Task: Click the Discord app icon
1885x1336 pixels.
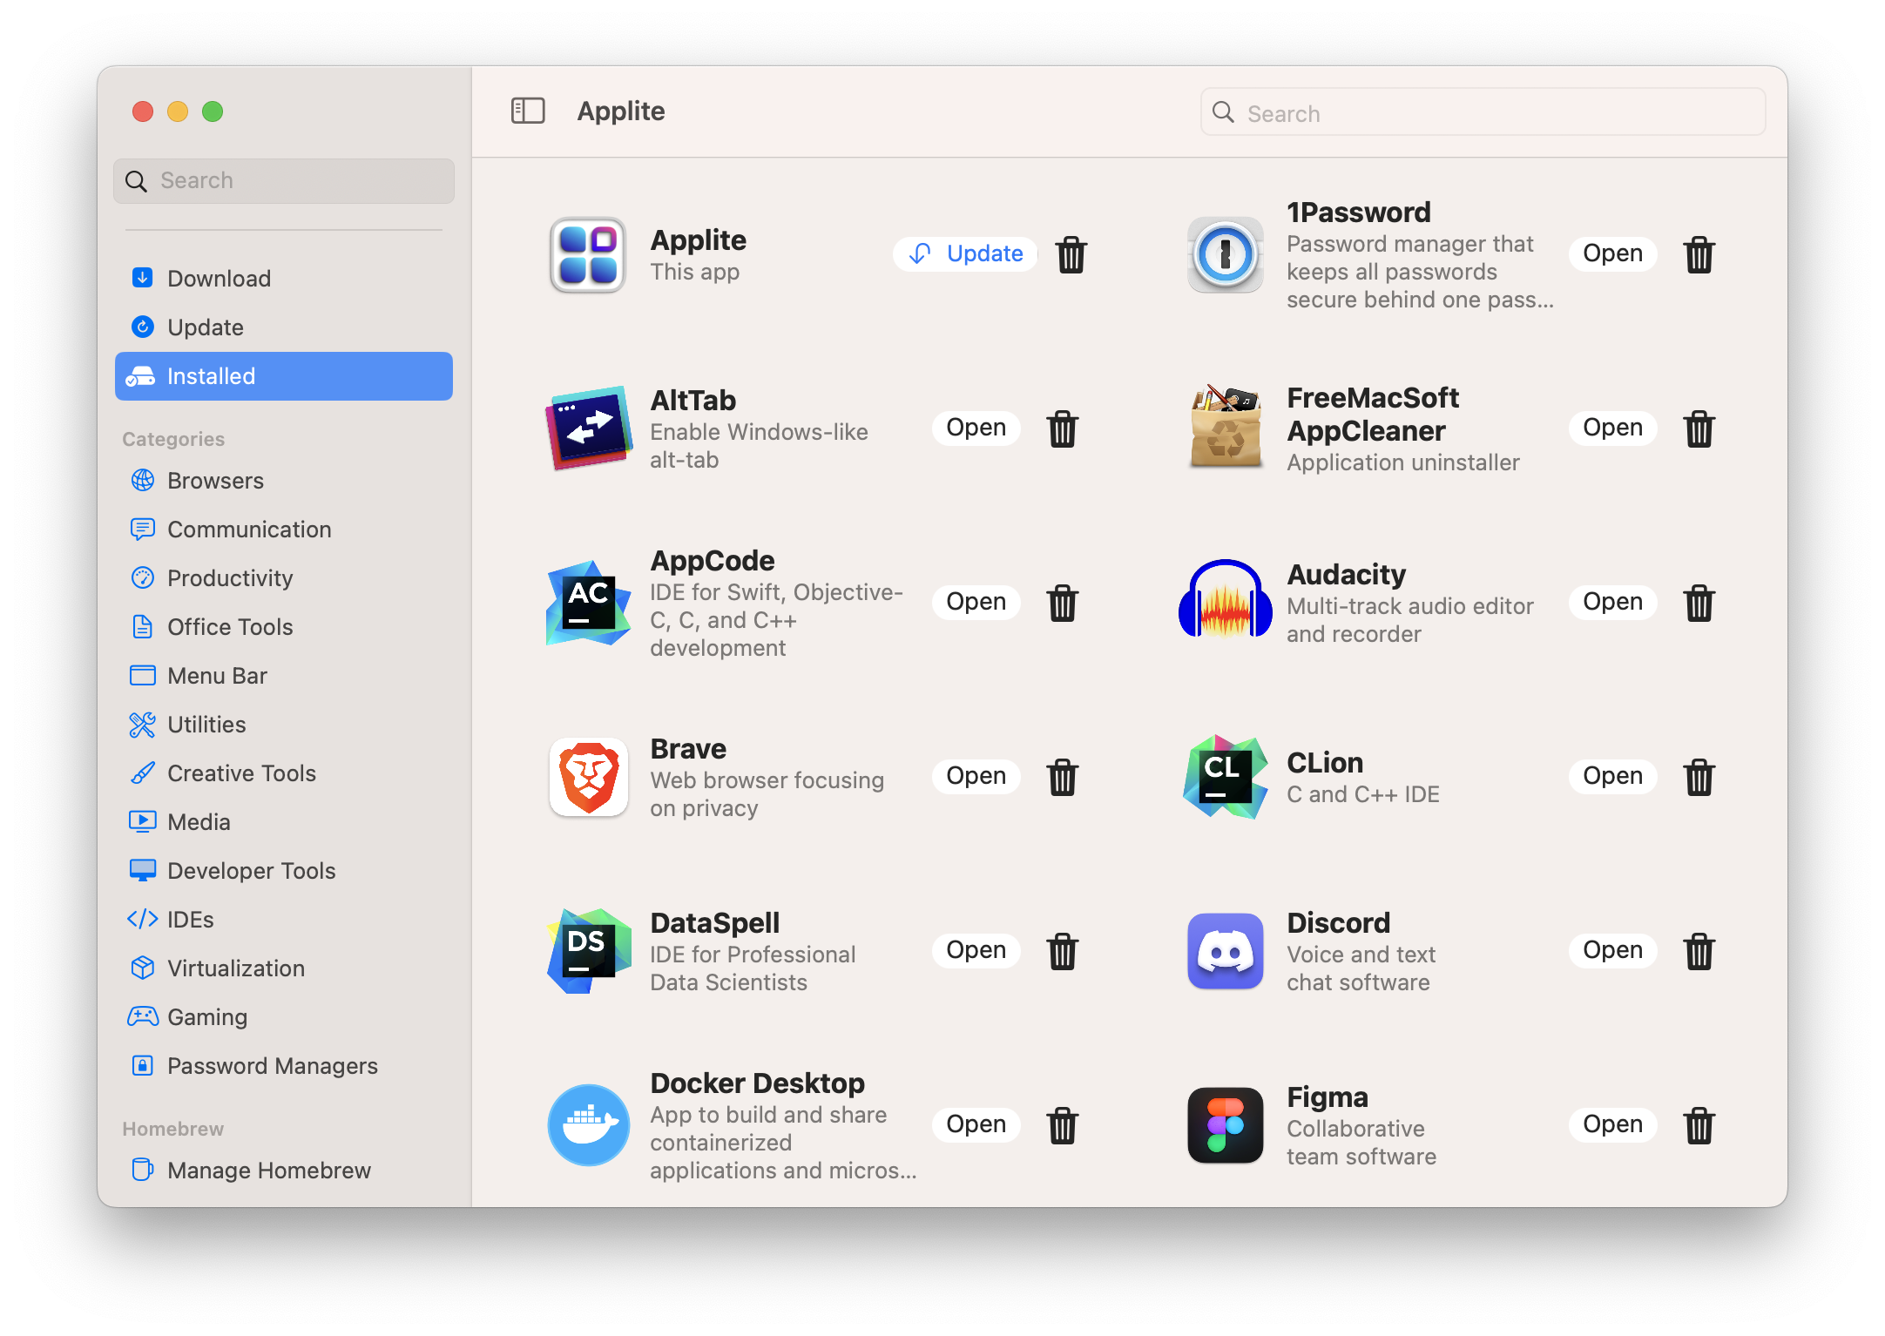Action: (x=1226, y=951)
